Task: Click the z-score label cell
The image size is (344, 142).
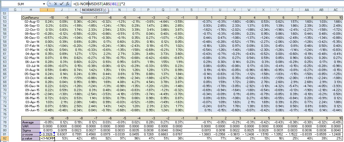Action: tap(31, 135)
